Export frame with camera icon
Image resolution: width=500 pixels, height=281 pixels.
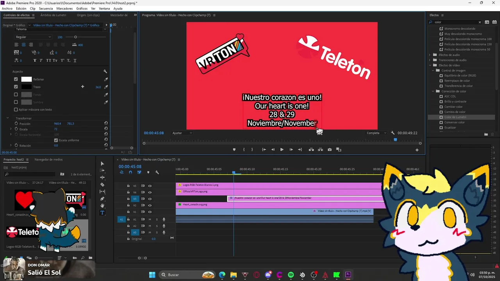click(330, 149)
